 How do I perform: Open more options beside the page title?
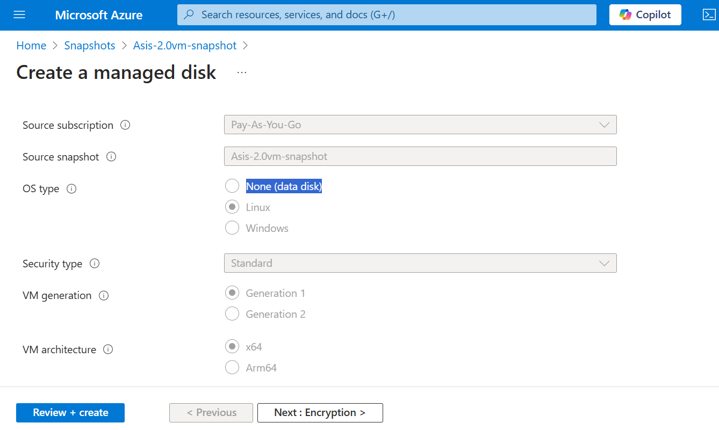pos(241,72)
